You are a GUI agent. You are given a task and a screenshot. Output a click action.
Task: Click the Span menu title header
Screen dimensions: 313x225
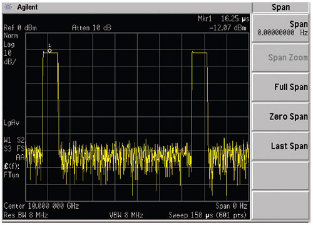[280, 7]
